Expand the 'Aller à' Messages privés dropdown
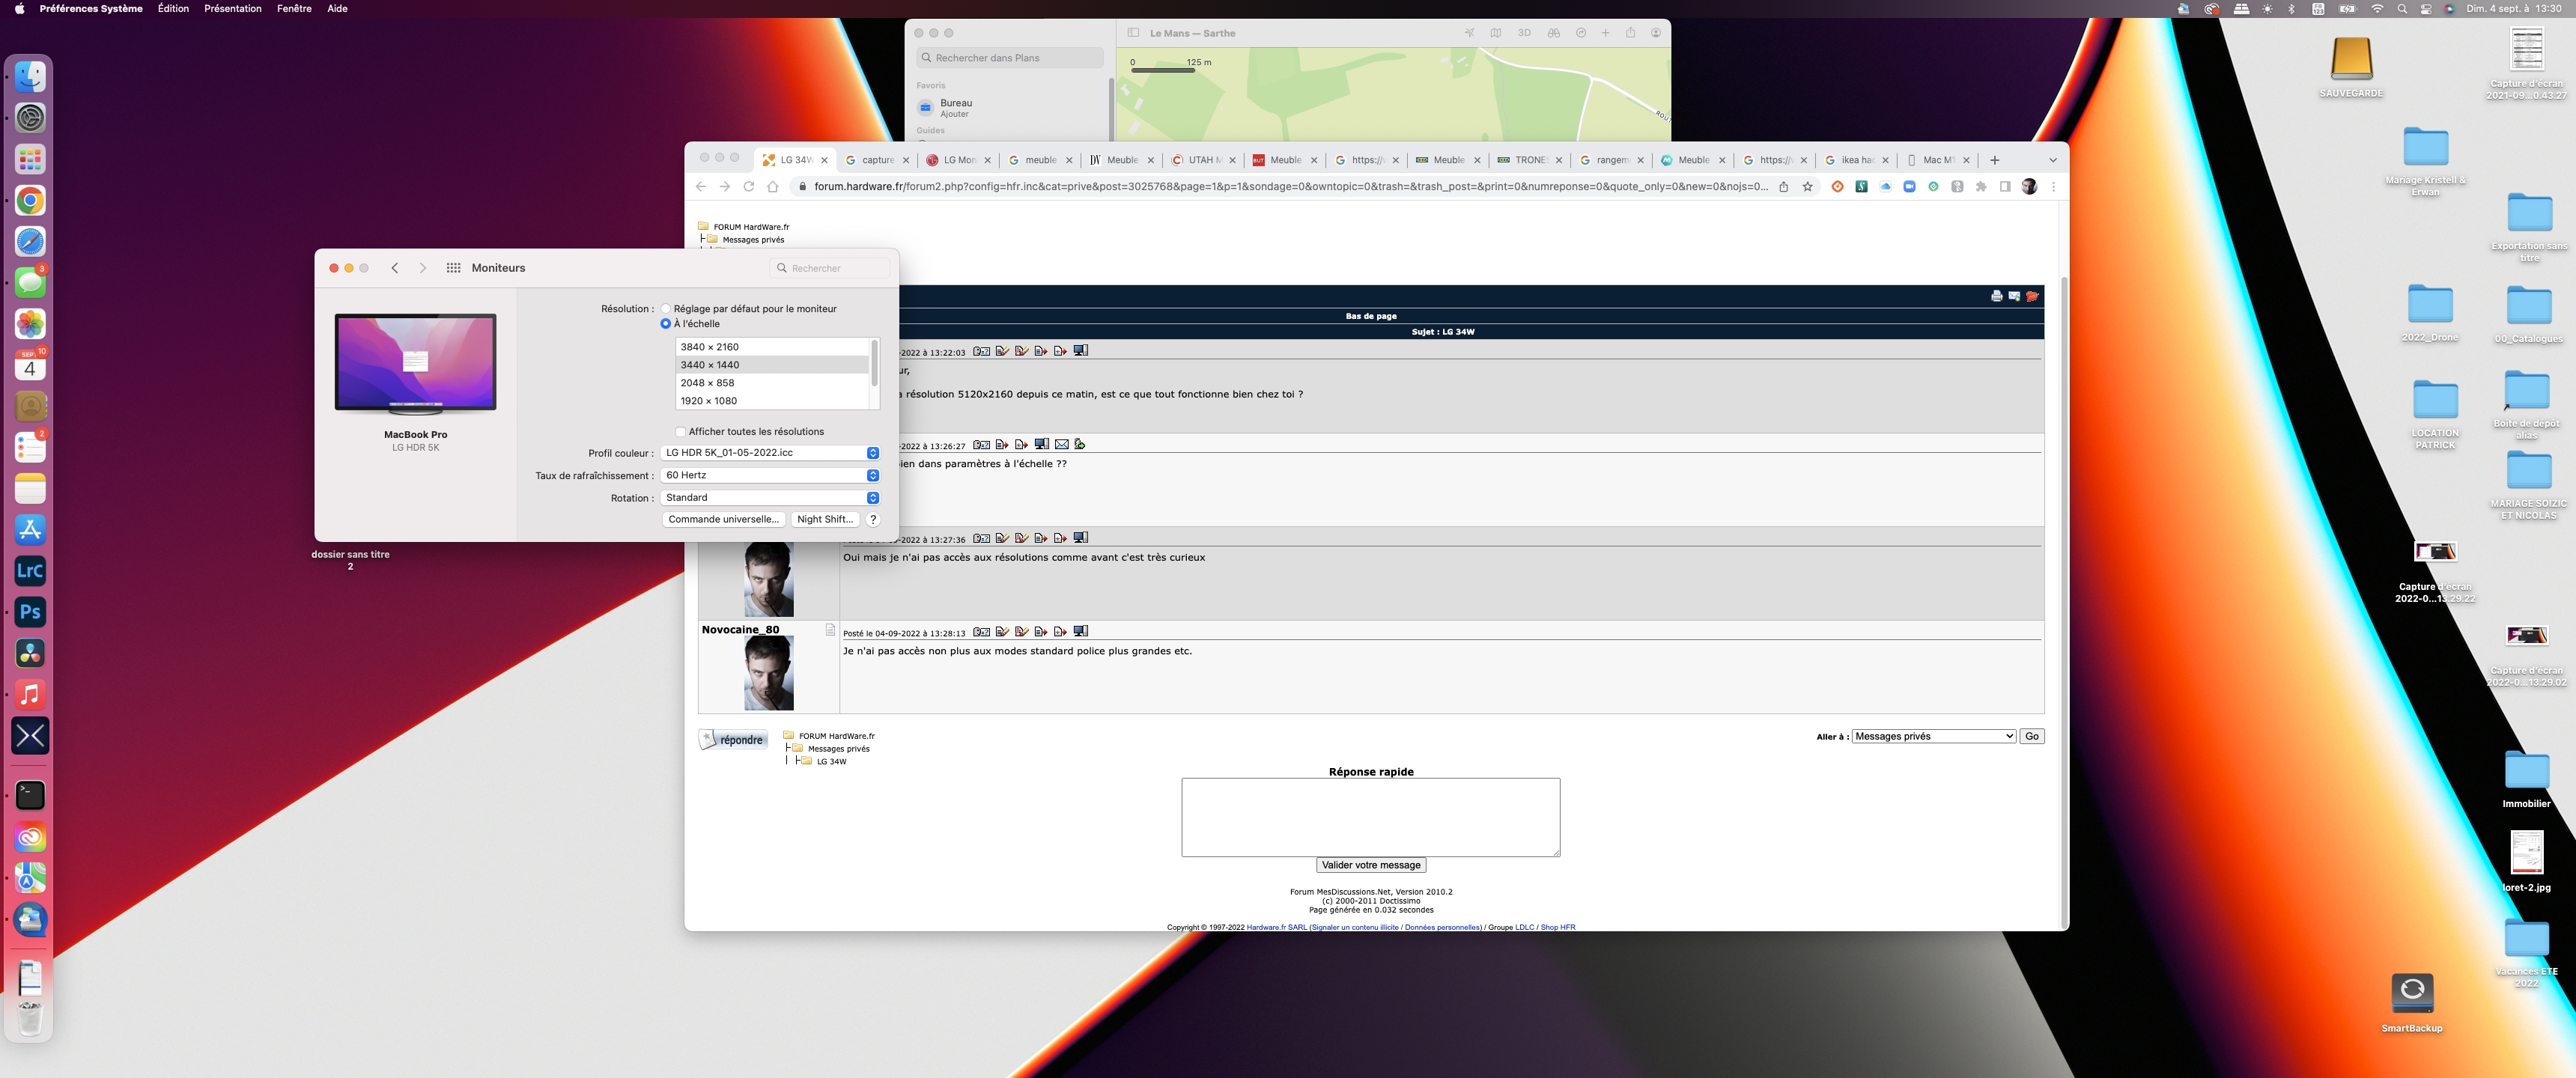 [x=1933, y=736]
